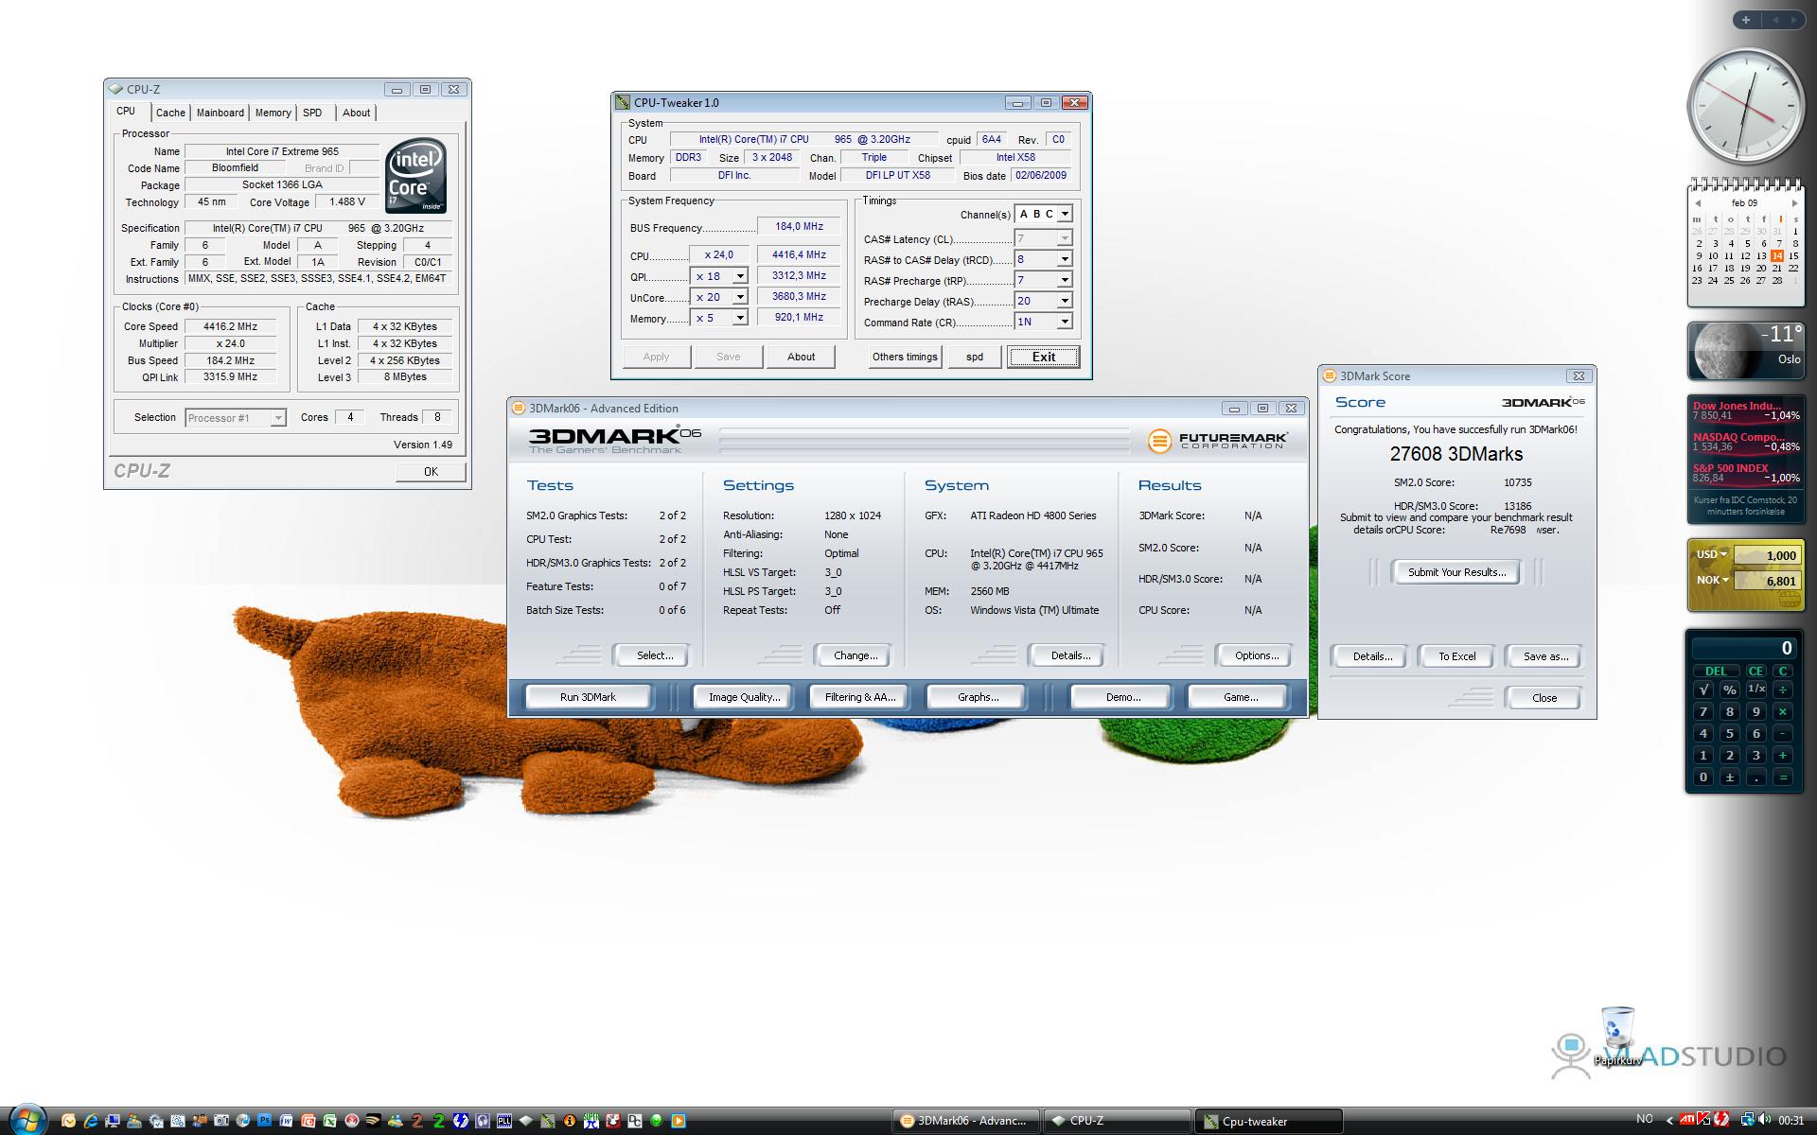Image resolution: width=1817 pixels, height=1135 pixels.
Task: Click the camera icon in quick launch
Action: coord(221,1121)
